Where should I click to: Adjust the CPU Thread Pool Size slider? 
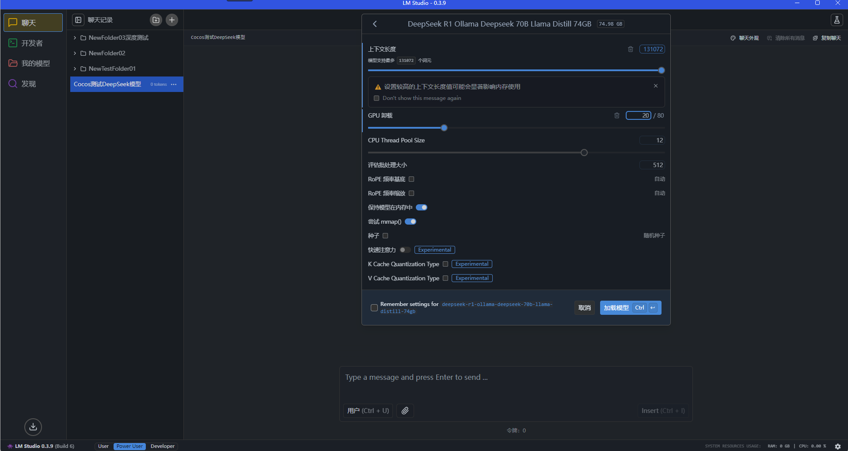(584, 153)
